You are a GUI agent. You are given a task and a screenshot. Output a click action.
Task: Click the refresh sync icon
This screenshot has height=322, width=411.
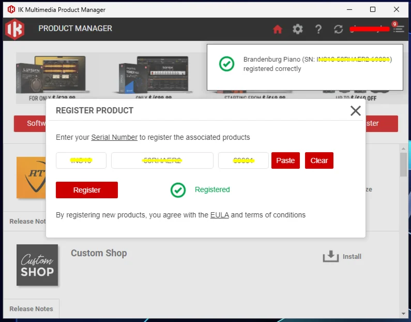339,29
